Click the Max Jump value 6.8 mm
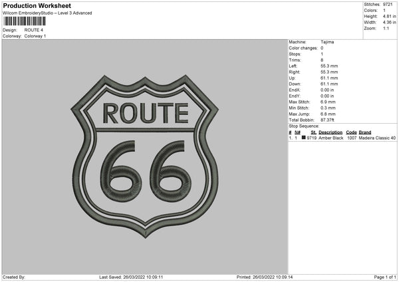Viewport: 399px width, 282px height. point(328,114)
